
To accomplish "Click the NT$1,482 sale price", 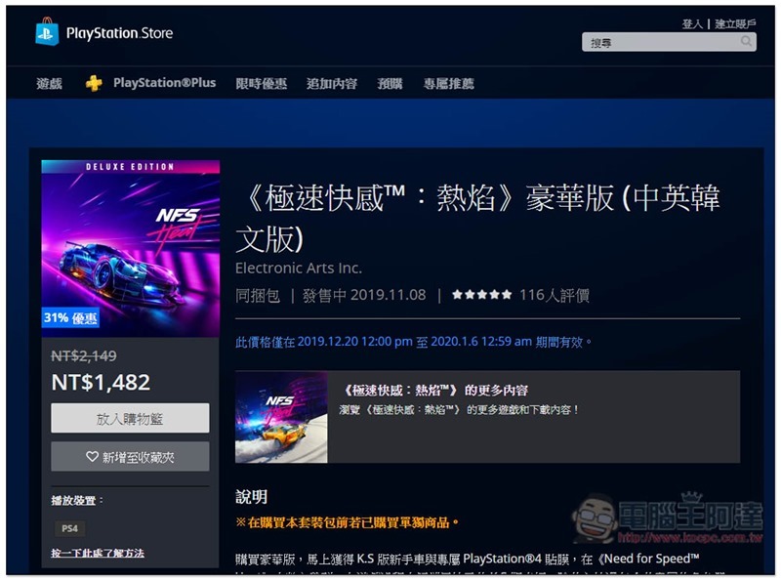I will [x=101, y=383].
